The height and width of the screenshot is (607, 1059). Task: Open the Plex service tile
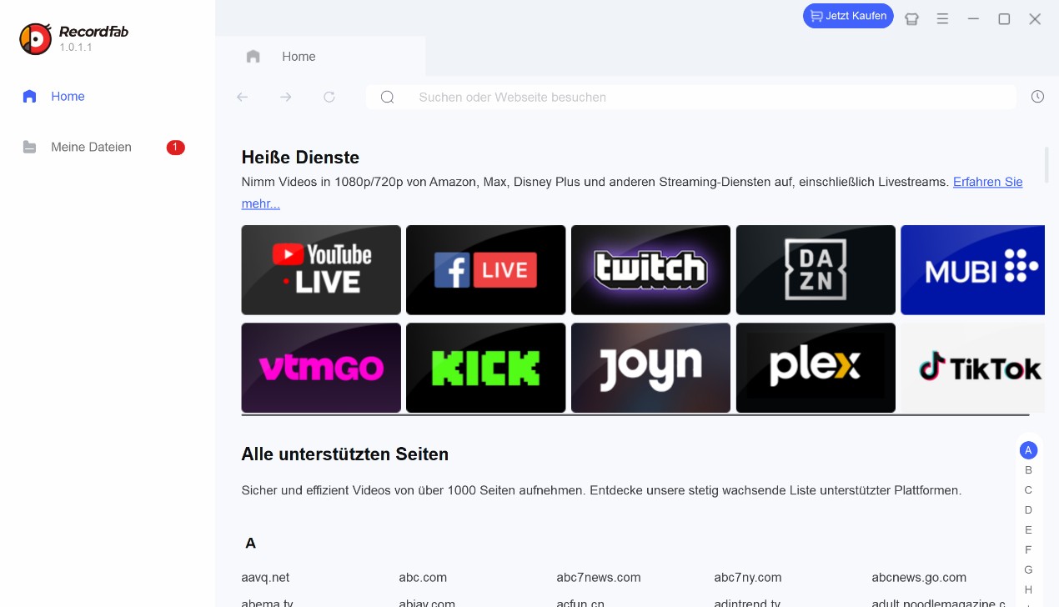[816, 368]
